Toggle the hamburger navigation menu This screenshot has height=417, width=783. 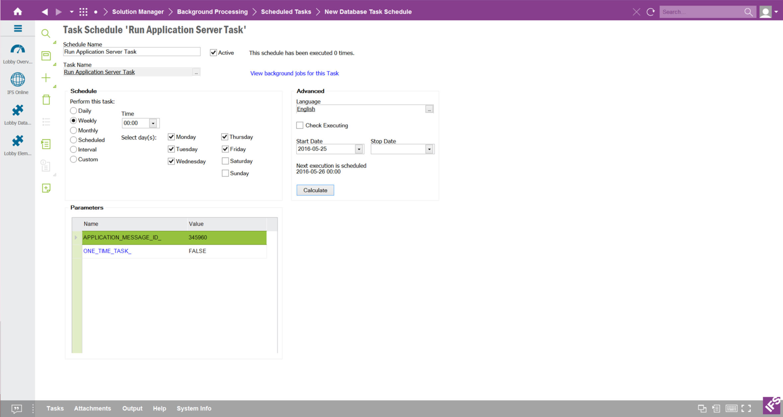18,29
